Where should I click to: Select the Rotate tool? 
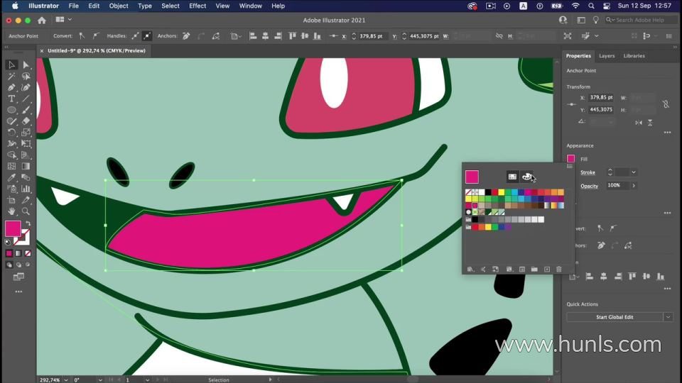[x=12, y=133]
